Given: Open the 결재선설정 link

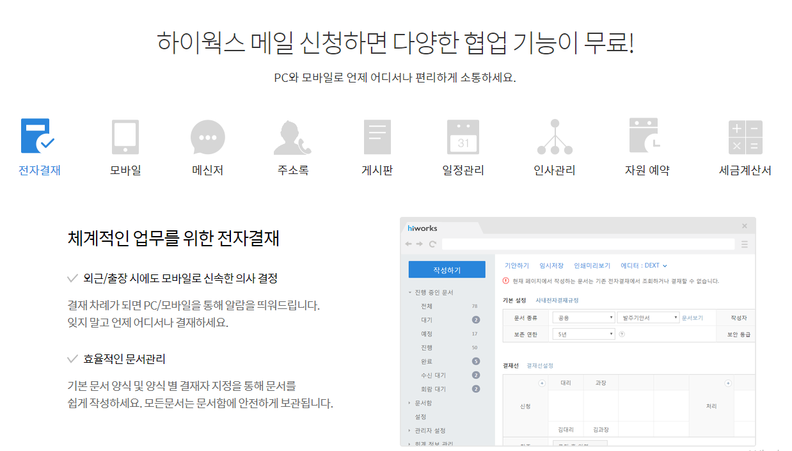Looking at the screenshot, I should pos(540,365).
